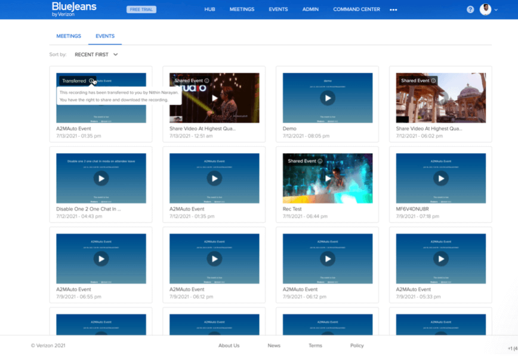Expand the profile dropdown chevron
Image resolution: width=518 pixels, height=356 pixels.
pyautogui.click(x=496, y=10)
